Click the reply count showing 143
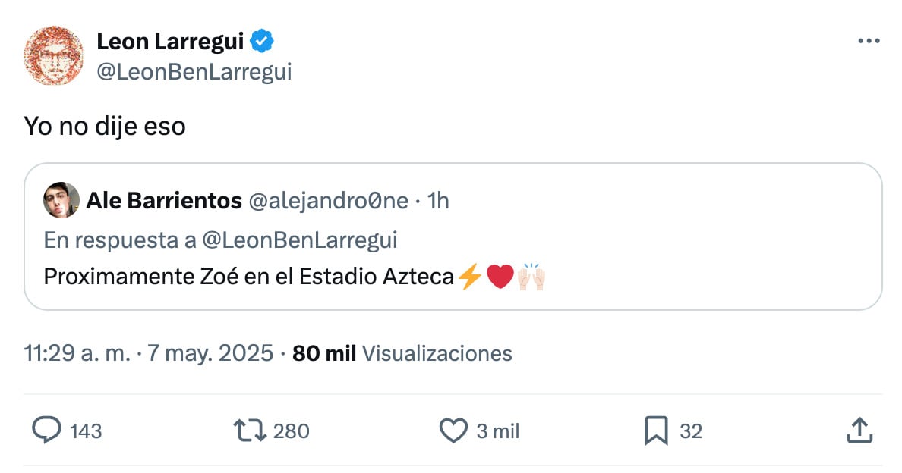Screen dimensions: 902x473 pos(88,431)
